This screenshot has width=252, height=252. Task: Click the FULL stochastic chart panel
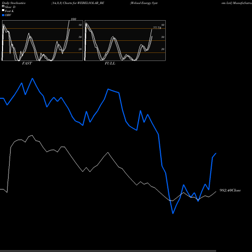pos(125,40)
